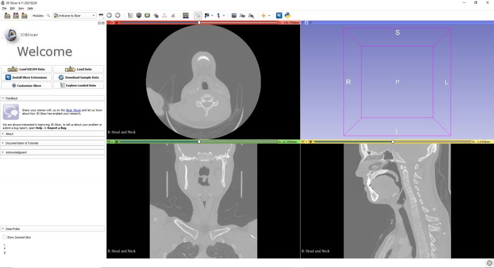Image resolution: width=494 pixels, height=268 pixels.
Task: Toggle red slice visibility in 3D
Action: (116, 23)
